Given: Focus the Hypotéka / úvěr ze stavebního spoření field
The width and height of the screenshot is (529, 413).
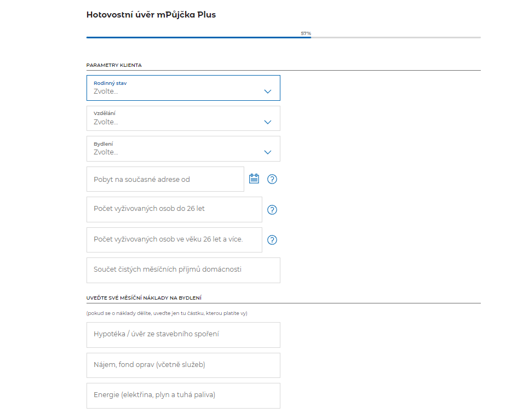Looking at the screenshot, I should point(183,335).
